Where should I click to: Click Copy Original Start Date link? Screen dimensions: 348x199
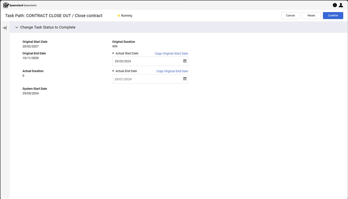pyautogui.click(x=171, y=53)
